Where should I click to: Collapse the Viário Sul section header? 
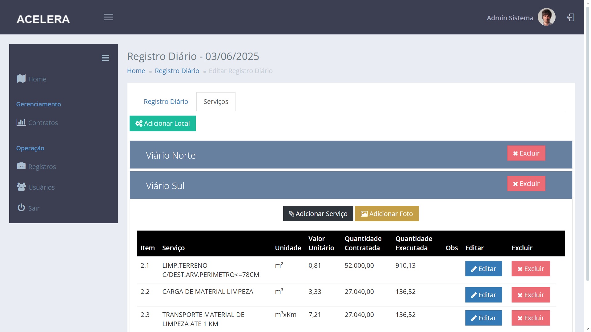click(165, 186)
